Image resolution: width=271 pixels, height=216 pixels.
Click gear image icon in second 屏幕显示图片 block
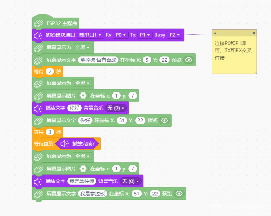coord(83,169)
